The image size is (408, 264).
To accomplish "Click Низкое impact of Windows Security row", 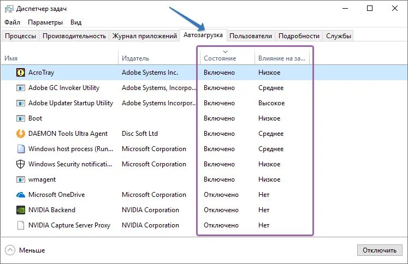I will tap(269, 164).
